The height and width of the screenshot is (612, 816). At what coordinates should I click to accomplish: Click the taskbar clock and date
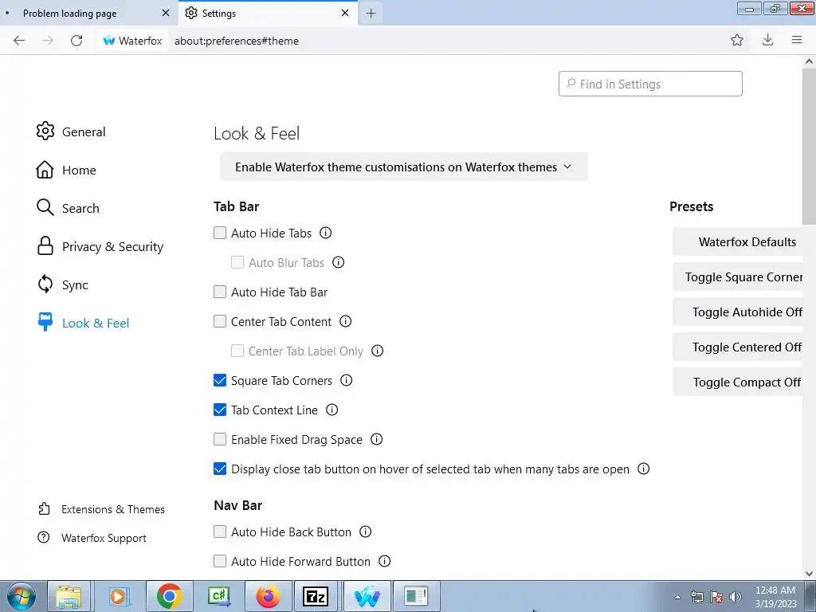click(x=775, y=597)
